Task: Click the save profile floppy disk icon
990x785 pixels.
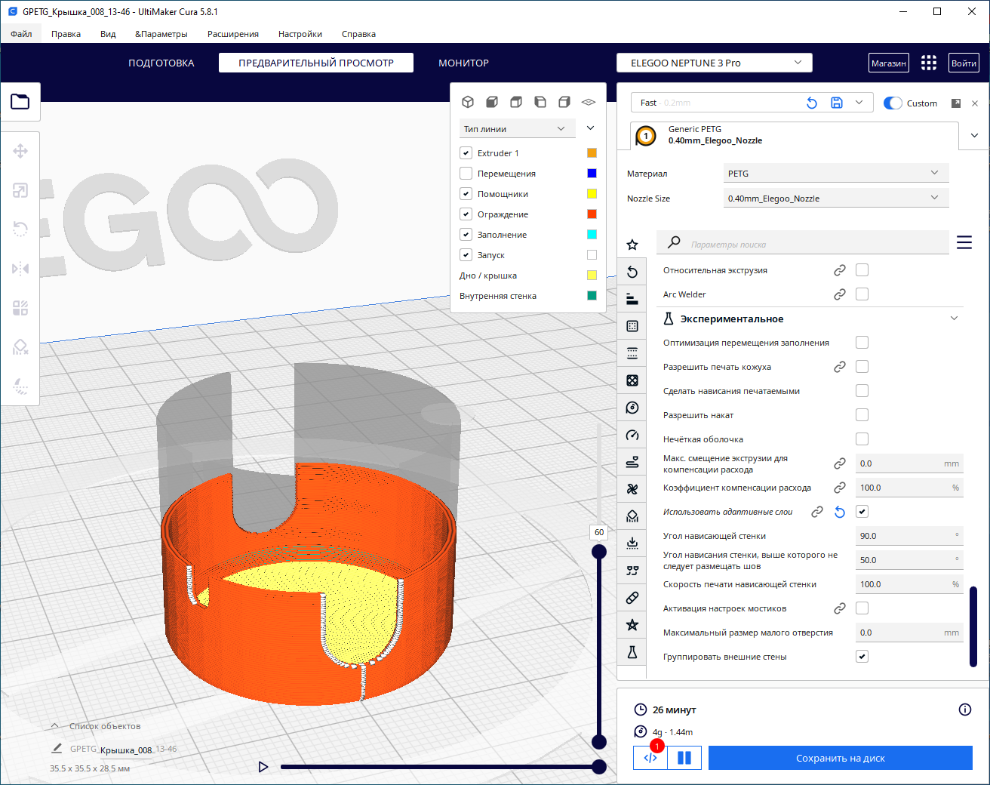Action: coord(837,103)
